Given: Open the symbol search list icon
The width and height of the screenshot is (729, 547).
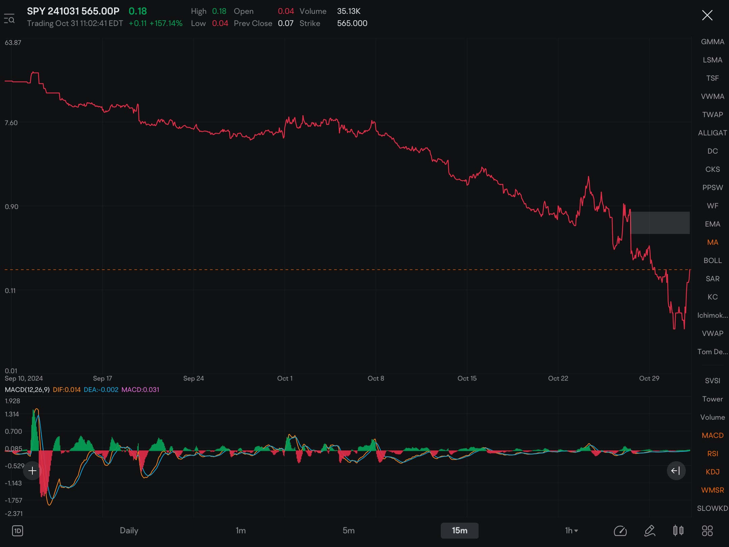Looking at the screenshot, I should [x=9, y=19].
